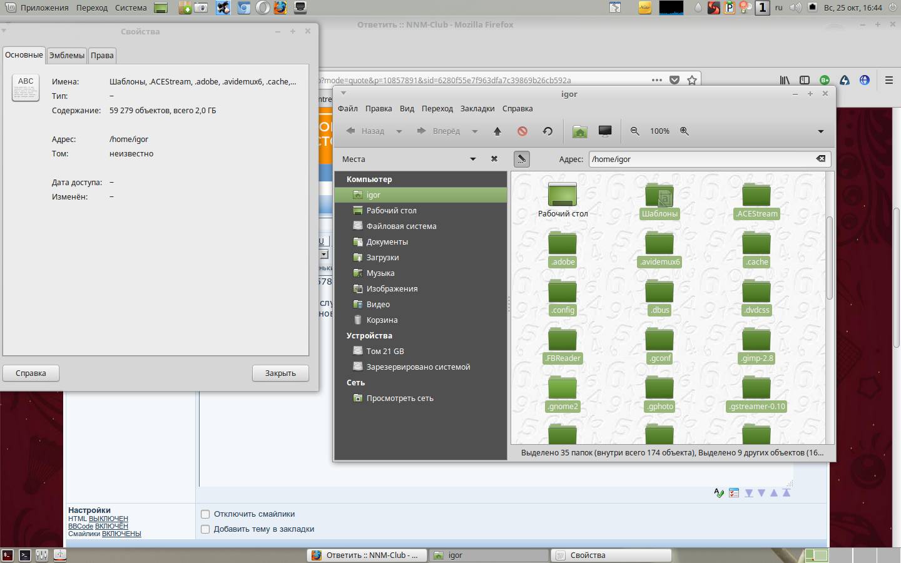The width and height of the screenshot is (901, 563).
Task: Click the red stop loading icon
Action: 522,131
